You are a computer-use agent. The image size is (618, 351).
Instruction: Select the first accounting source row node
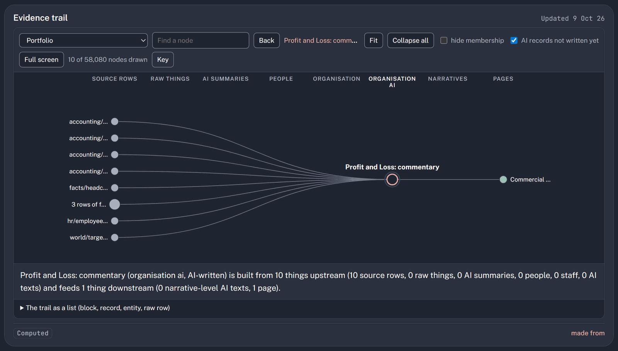pyautogui.click(x=115, y=122)
